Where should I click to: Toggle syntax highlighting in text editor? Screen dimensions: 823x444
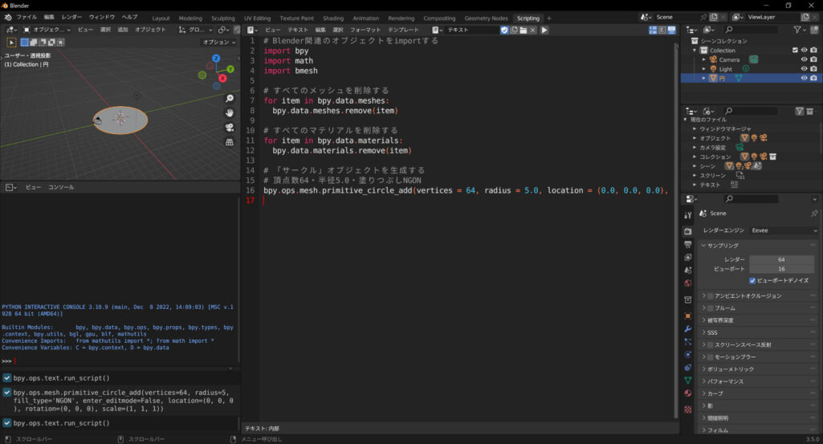tap(672, 30)
